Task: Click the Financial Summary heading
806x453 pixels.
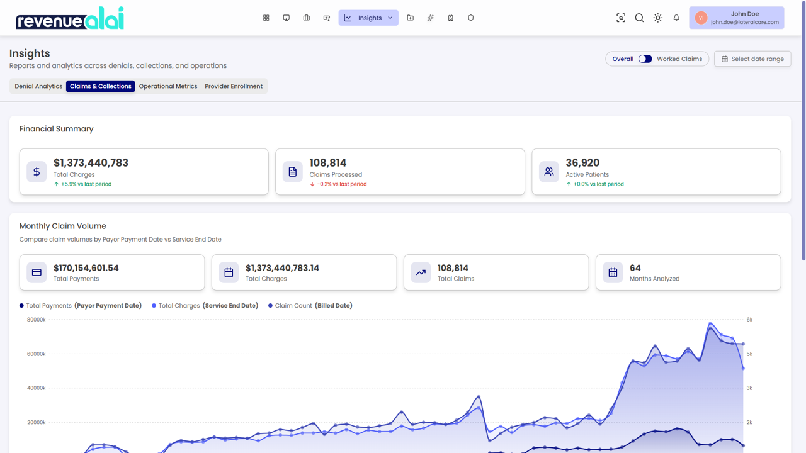Action: click(x=56, y=129)
